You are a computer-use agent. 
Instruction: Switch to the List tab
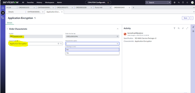click(9, 8)
